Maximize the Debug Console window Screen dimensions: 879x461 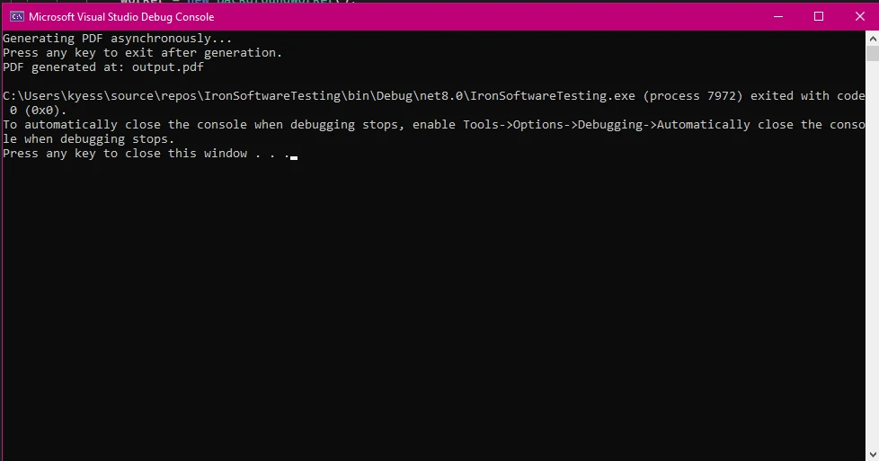click(818, 16)
